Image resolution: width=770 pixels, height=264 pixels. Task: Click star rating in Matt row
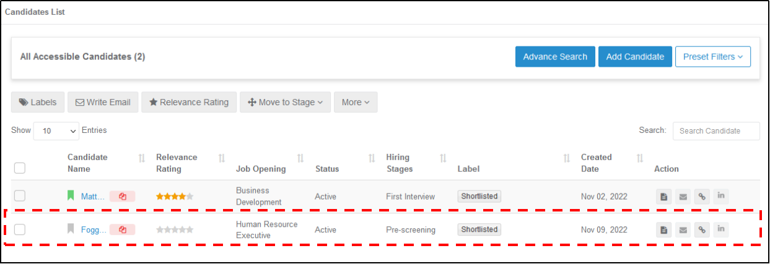[x=175, y=197]
